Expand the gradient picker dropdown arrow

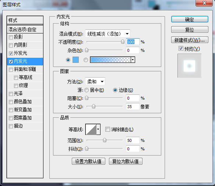(x=133, y=60)
